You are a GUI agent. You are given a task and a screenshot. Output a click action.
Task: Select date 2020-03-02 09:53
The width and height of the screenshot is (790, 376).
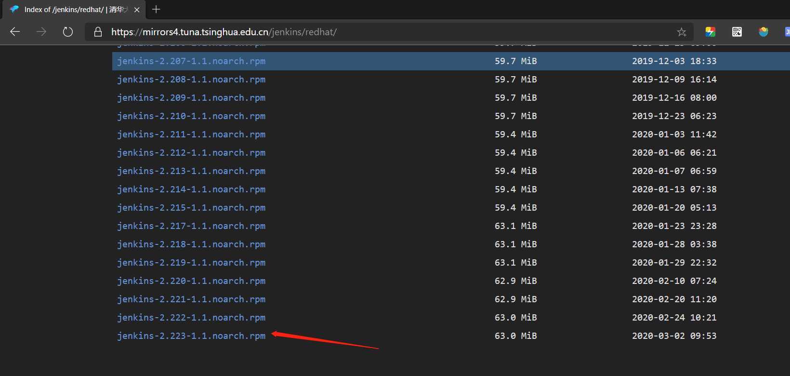pyautogui.click(x=674, y=336)
